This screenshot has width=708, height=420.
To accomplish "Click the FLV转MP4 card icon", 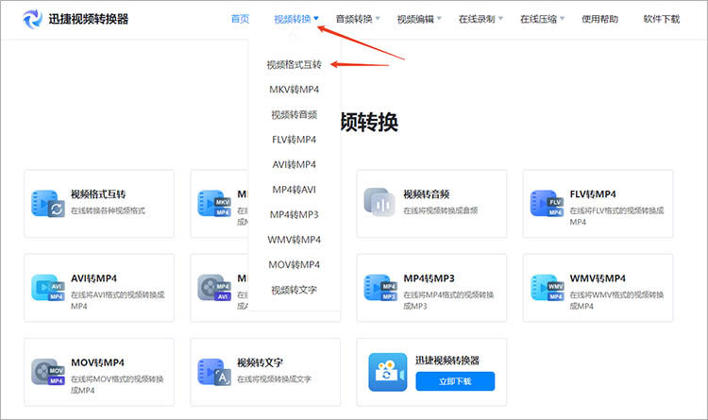I will point(547,203).
